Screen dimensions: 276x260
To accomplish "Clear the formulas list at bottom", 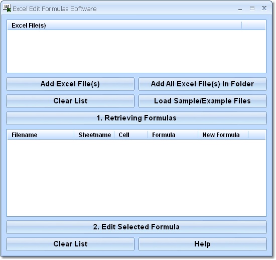I will click(x=70, y=244).
